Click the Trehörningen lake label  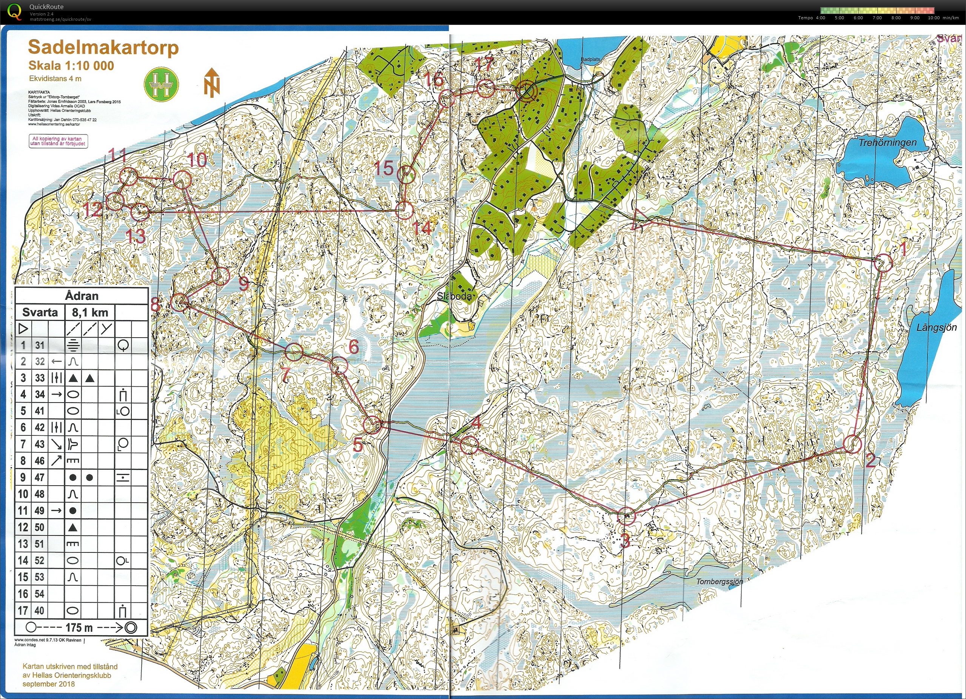(x=887, y=143)
